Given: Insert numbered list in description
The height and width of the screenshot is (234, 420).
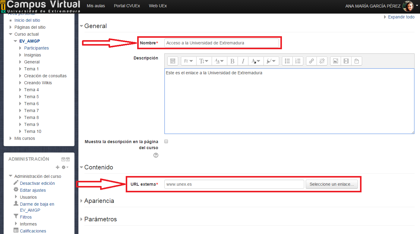Looking at the screenshot, I should (x=298, y=61).
